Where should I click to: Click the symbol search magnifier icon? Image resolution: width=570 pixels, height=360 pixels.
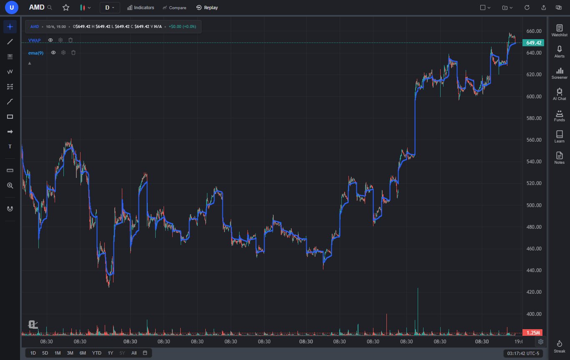click(50, 7)
